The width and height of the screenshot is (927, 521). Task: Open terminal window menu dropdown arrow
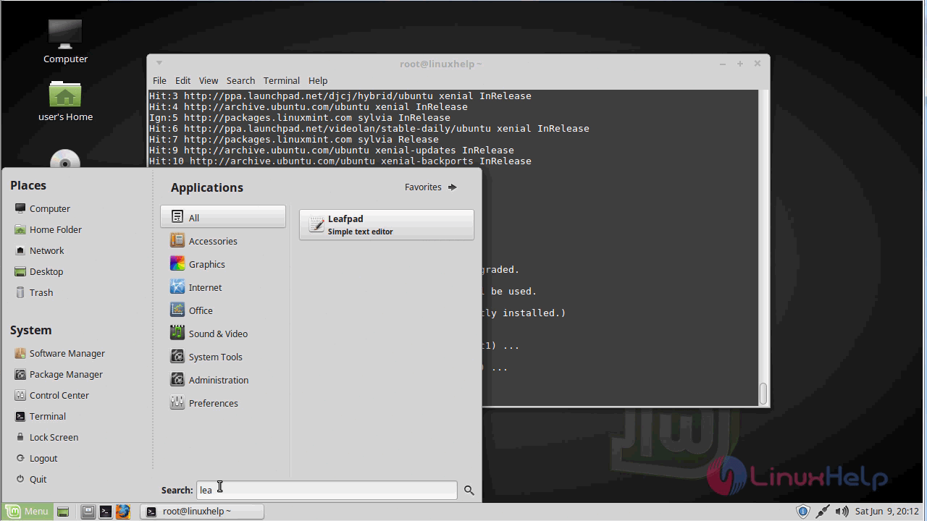pyautogui.click(x=159, y=63)
